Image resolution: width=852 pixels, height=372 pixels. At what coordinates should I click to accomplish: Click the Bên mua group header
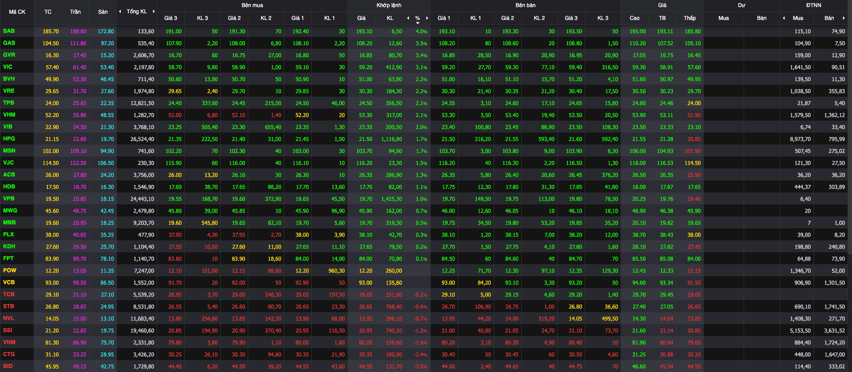252,5
